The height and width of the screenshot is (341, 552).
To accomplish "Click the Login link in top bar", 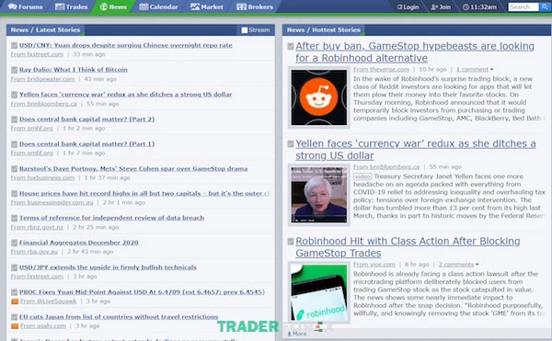I will (x=408, y=6).
